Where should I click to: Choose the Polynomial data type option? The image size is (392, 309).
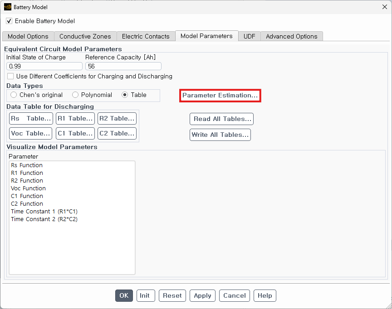tap(75, 95)
